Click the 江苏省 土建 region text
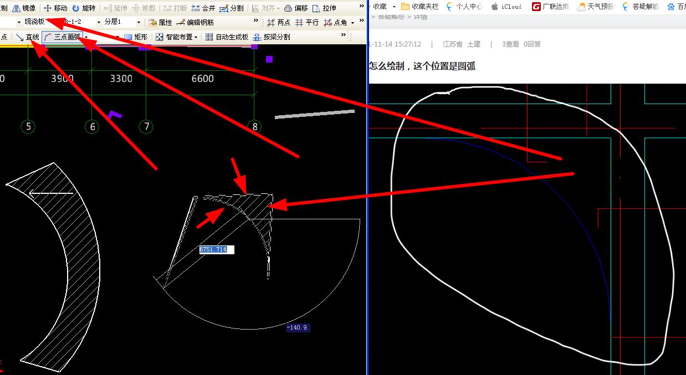This screenshot has width=686, height=375. [x=462, y=44]
